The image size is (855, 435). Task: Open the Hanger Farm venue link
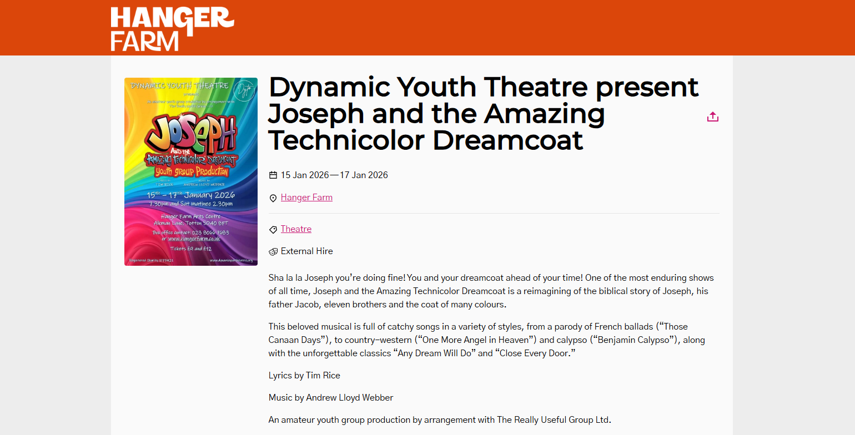point(306,198)
